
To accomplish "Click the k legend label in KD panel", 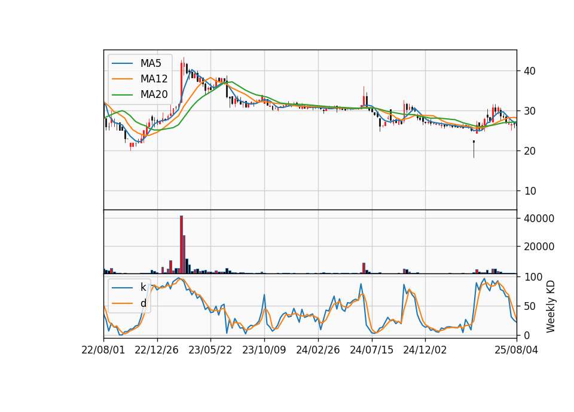I will coord(143,287).
